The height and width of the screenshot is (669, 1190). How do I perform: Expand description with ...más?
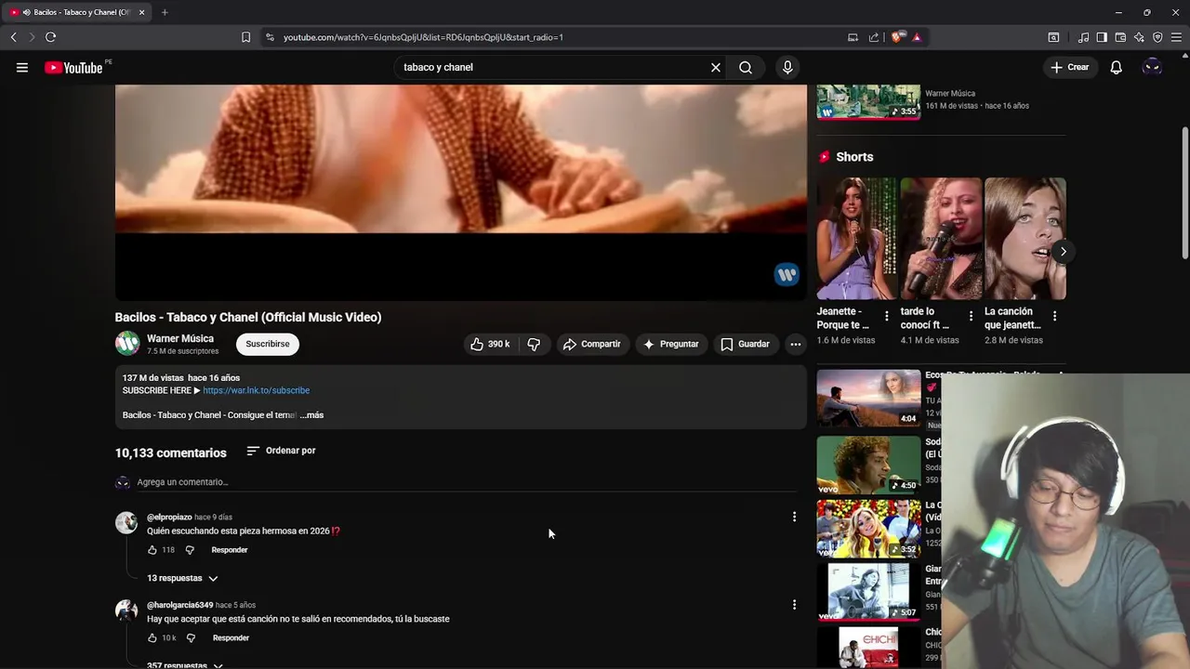[311, 415]
